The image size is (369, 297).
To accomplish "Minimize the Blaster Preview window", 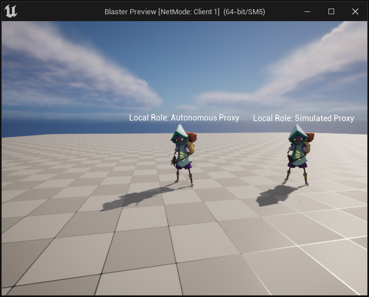I will click(x=307, y=11).
